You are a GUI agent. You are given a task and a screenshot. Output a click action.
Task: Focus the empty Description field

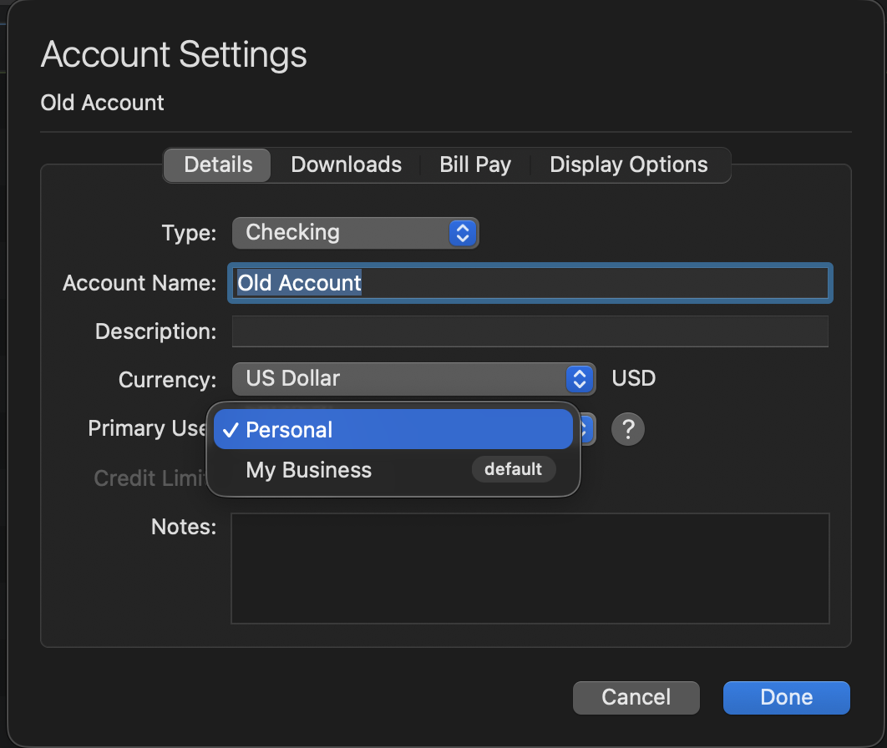pos(530,331)
